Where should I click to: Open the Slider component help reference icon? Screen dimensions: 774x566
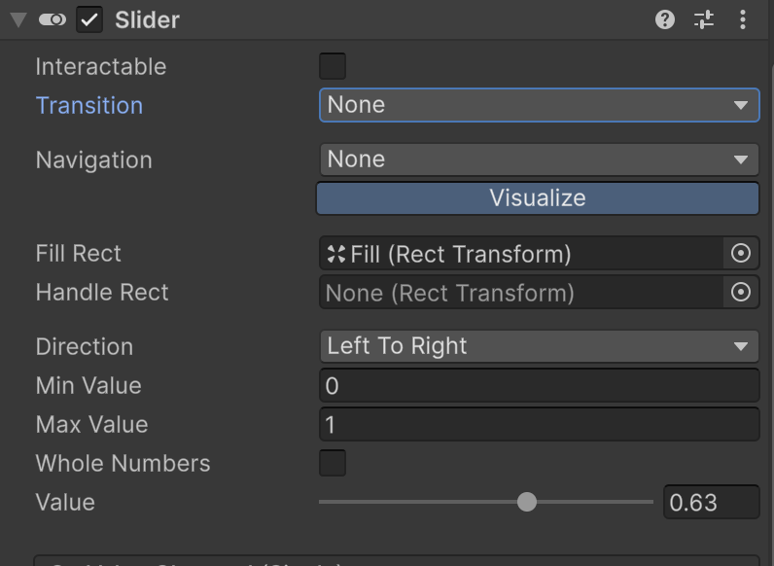point(665,19)
